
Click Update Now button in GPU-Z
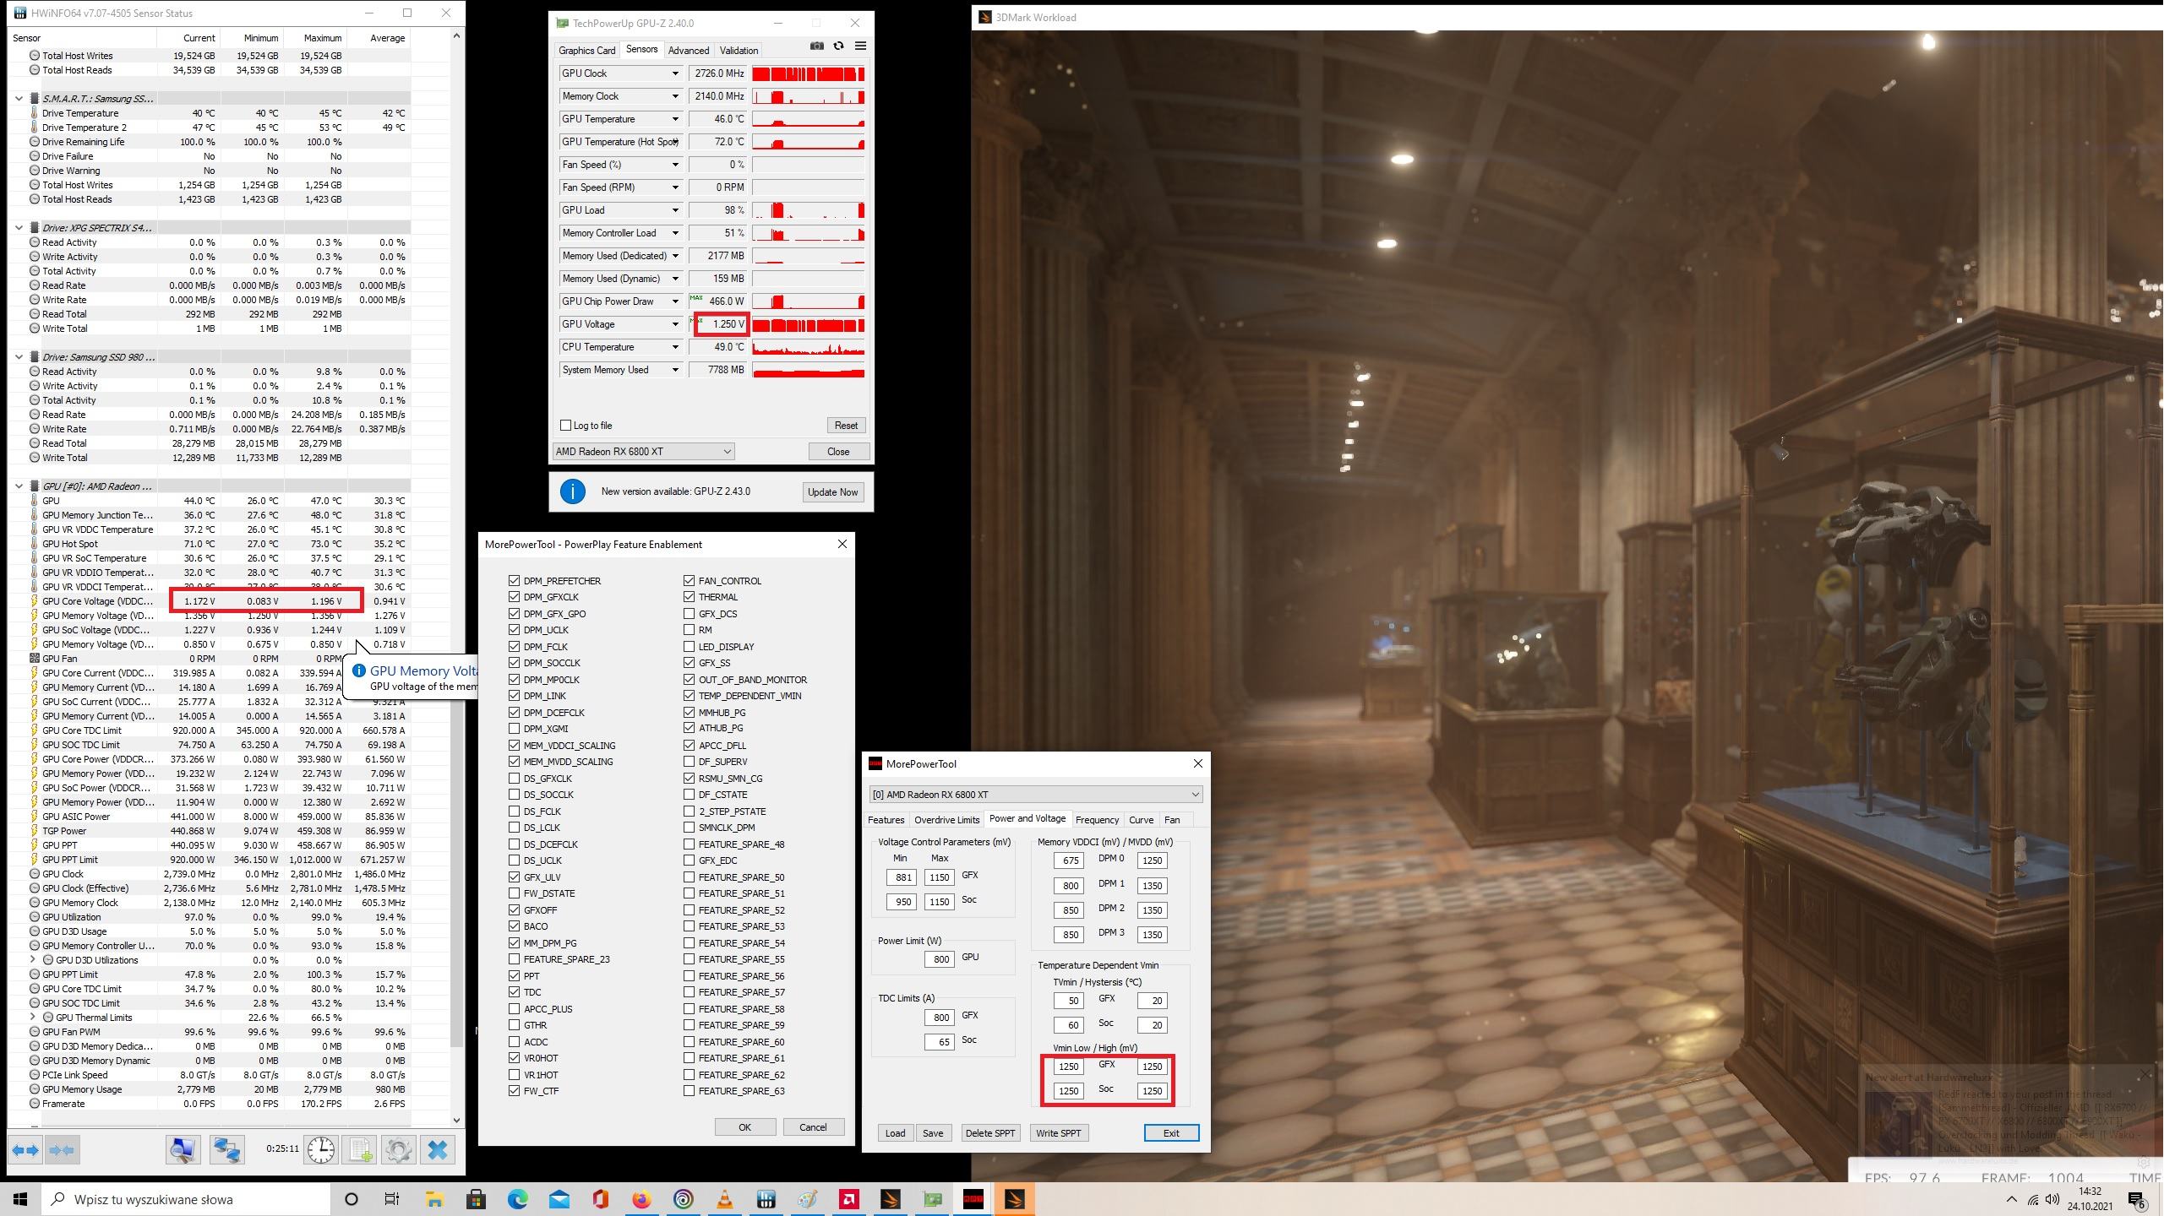(832, 492)
